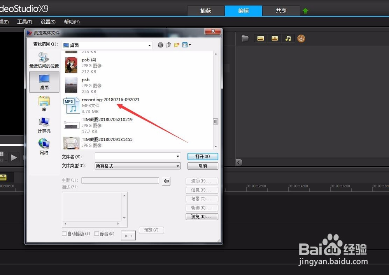Click the library folder icon in media panel
Viewport: 389px width, 275px height.
pos(245,39)
